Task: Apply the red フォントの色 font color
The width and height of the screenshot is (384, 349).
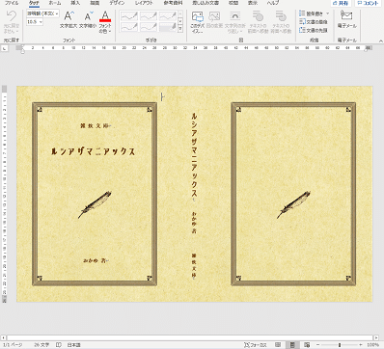Action: (105, 16)
